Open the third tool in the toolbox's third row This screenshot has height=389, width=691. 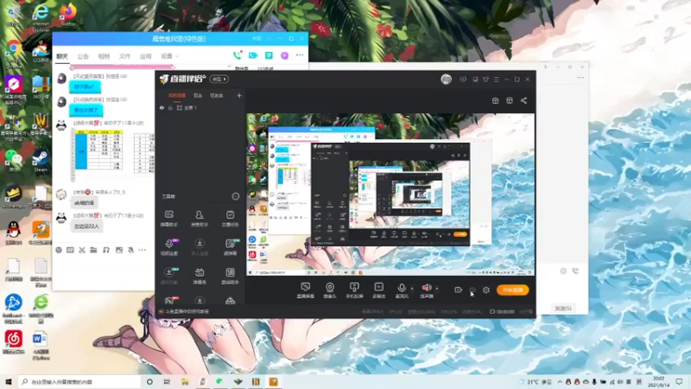230,276
